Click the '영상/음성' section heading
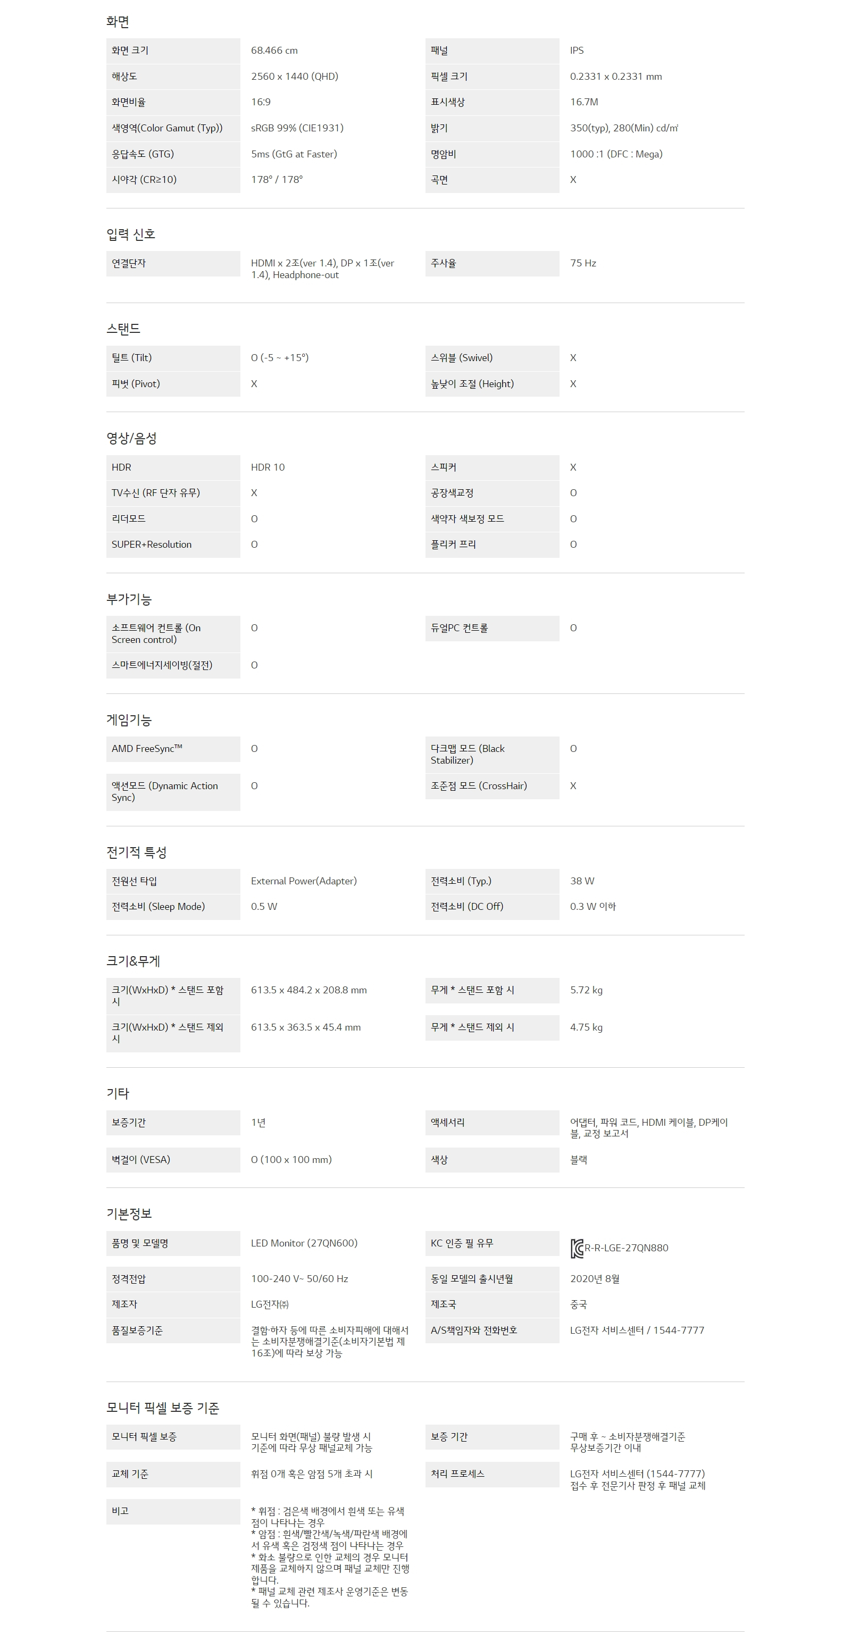This screenshot has width=851, height=1632. [x=132, y=438]
